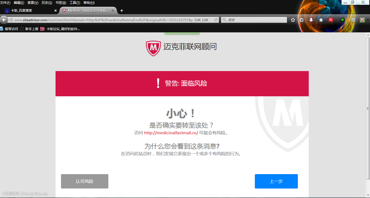Open the 编辑(E) menu
This screenshot has width=370, height=198.
pos(19,3)
